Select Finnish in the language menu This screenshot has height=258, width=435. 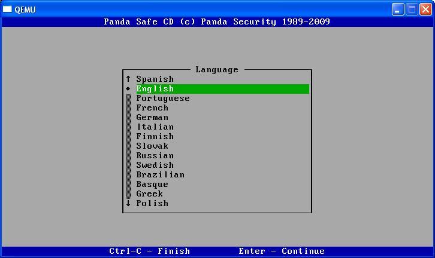pos(155,137)
